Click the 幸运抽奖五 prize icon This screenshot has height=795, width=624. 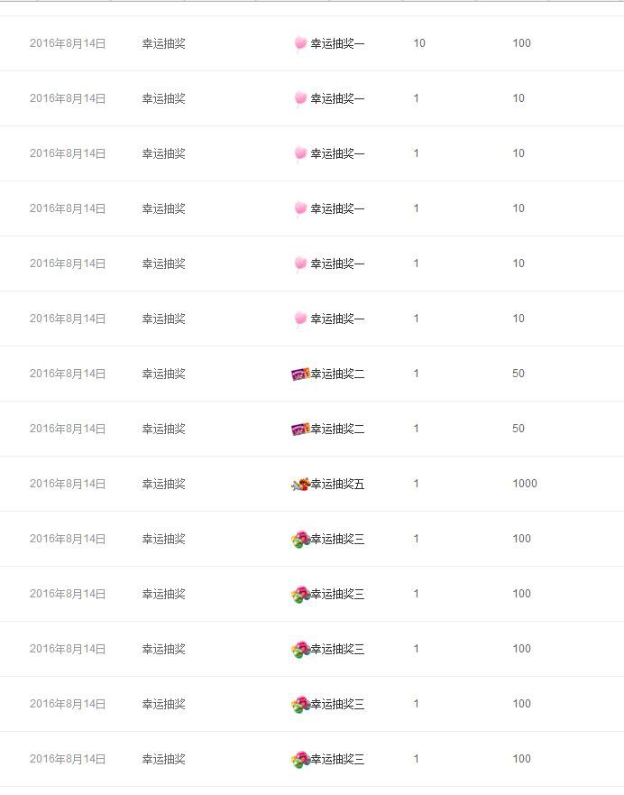click(x=300, y=485)
